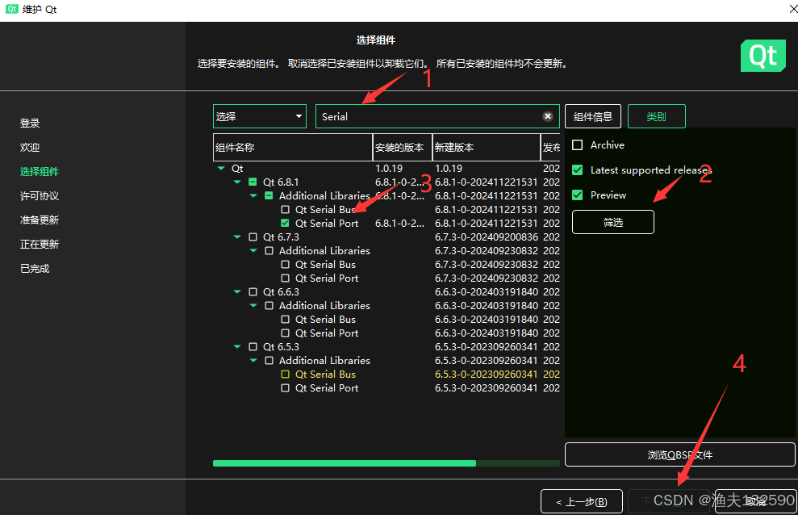Check the Qt 6.6.3 checkbox
The width and height of the screenshot is (798, 515).
[x=253, y=291]
